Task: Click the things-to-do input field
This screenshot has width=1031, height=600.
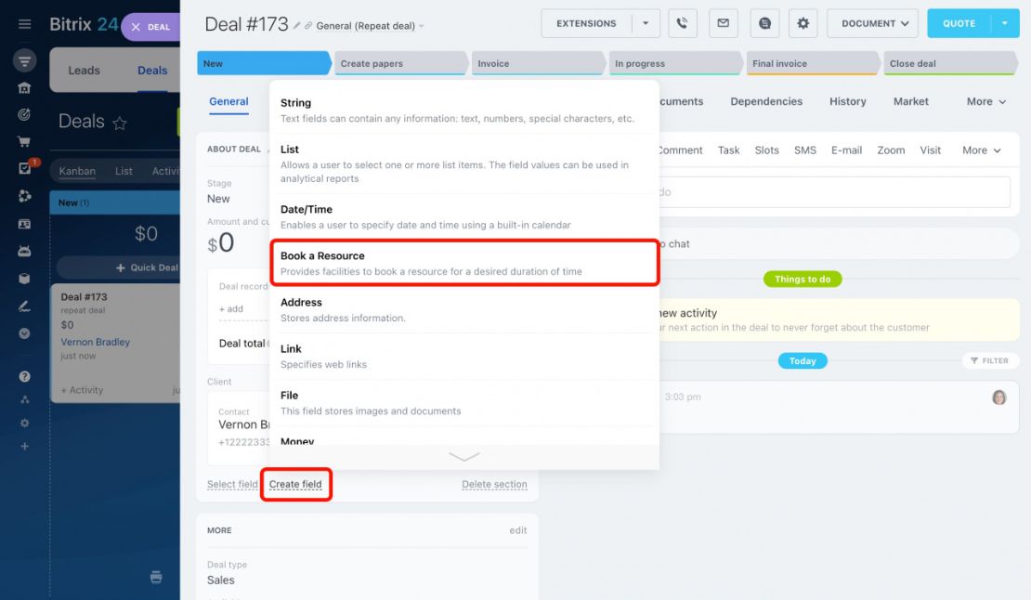Action: 834,192
